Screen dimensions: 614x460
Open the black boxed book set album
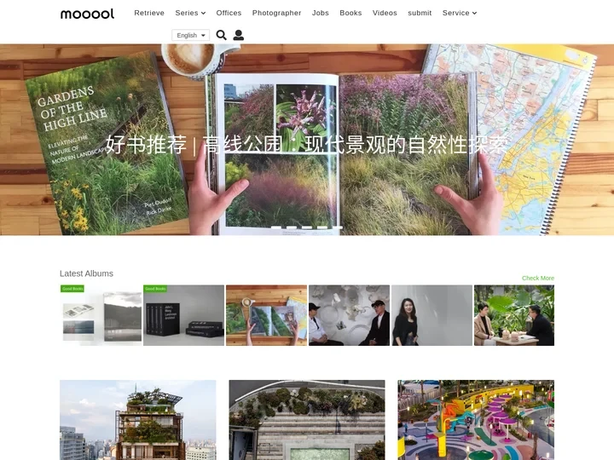click(x=183, y=315)
